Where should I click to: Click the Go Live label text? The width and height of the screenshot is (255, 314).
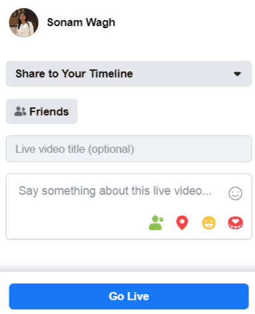(x=128, y=296)
